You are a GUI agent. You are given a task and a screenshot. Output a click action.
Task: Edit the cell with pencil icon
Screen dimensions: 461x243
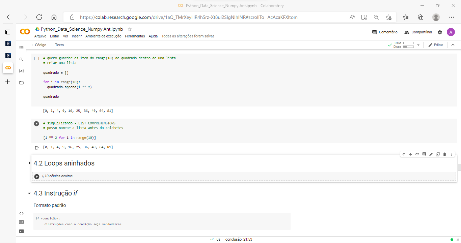pyautogui.click(x=431, y=154)
